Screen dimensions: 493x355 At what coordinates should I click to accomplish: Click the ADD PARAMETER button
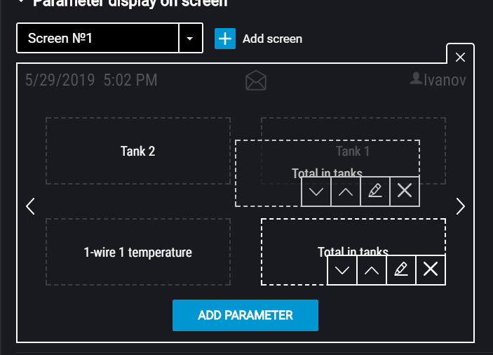[245, 315]
